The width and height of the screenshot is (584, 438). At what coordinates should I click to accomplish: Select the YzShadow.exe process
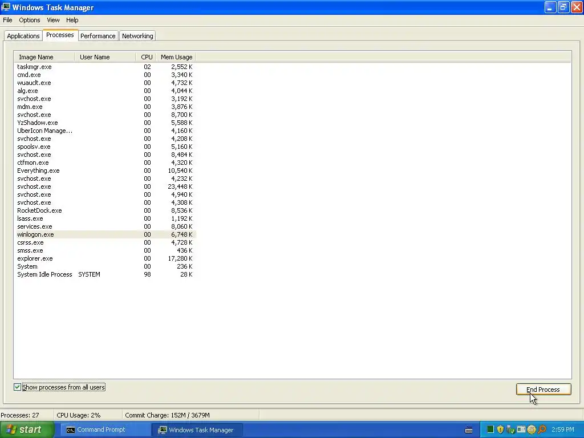click(x=105, y=123)
